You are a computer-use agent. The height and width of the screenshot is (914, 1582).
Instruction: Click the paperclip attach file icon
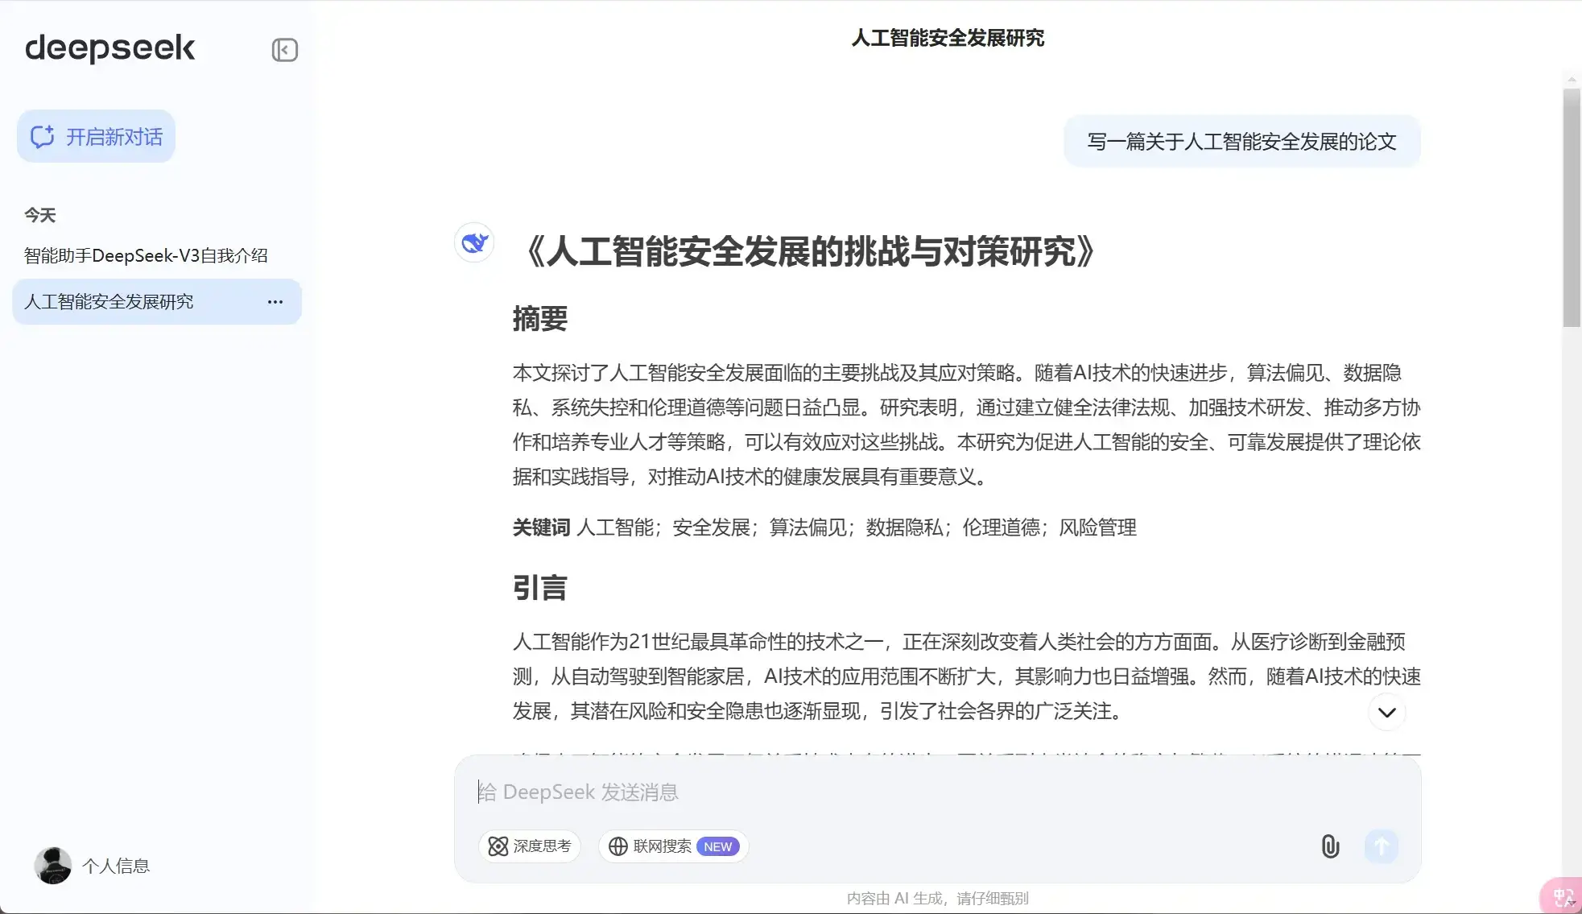click(x=1330, y=846)
